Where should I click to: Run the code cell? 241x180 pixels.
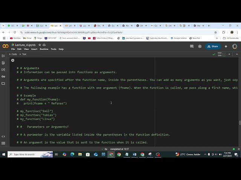click(12, 60)
